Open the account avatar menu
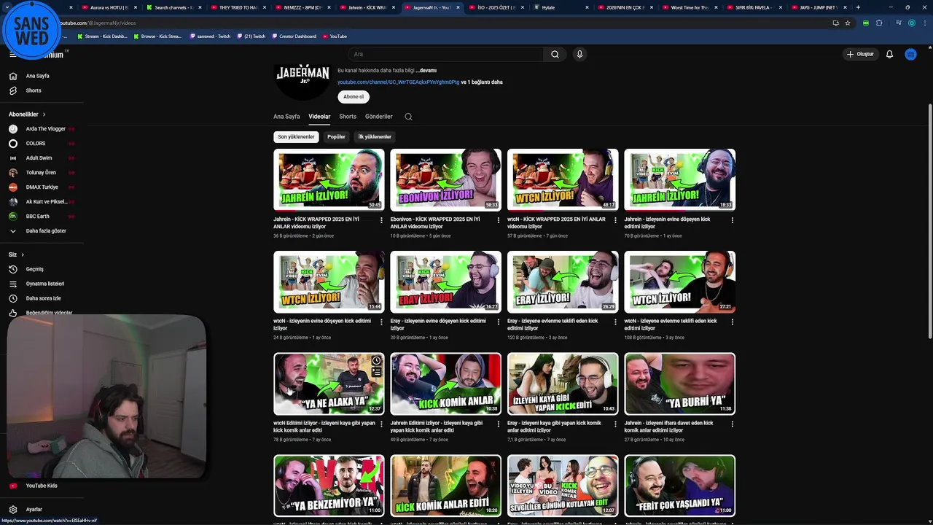933x525 pixels. point(910,54)
